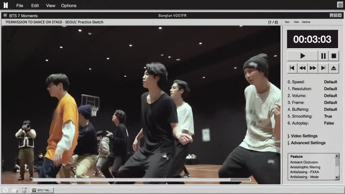The height and width of the screenshot is (194, 345).
Task: Open the Edit menu
Action: click(x=35, y=6)
